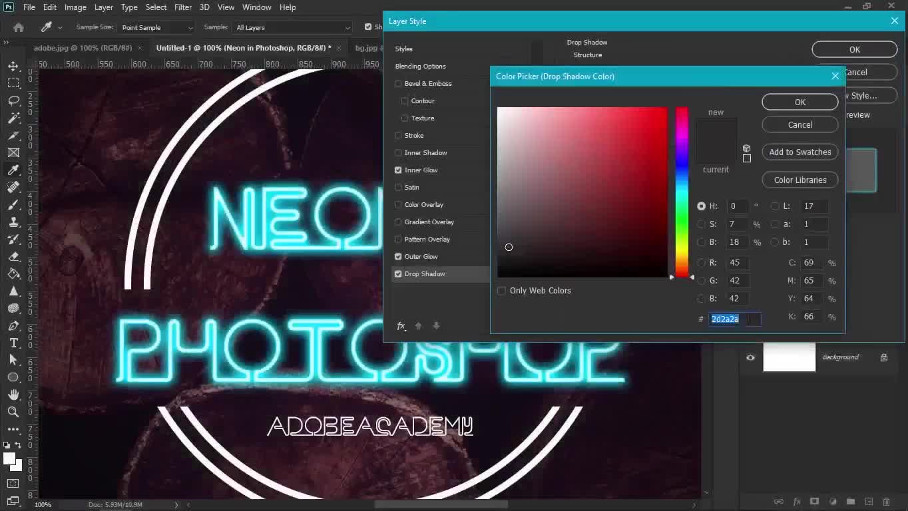This screenshot has height=511, width=908.
Task: Open the Sample Size dropdown
Action: pyautogui.click(x=156, y=27)
